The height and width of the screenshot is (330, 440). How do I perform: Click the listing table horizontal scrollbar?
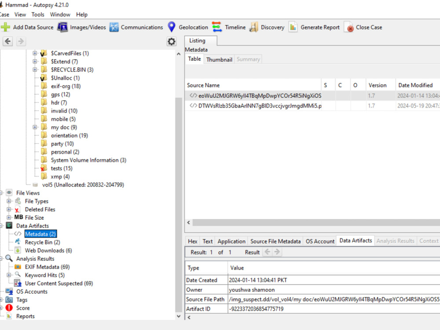[x=316, y=223]
